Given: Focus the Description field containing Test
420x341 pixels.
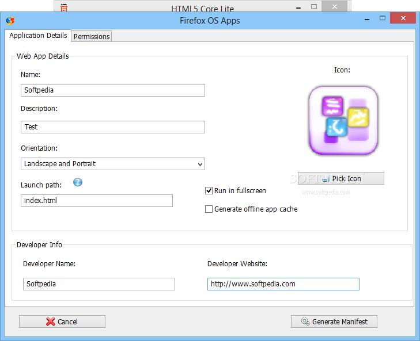Looking at the screenshot, I should (x=113, y=127).
